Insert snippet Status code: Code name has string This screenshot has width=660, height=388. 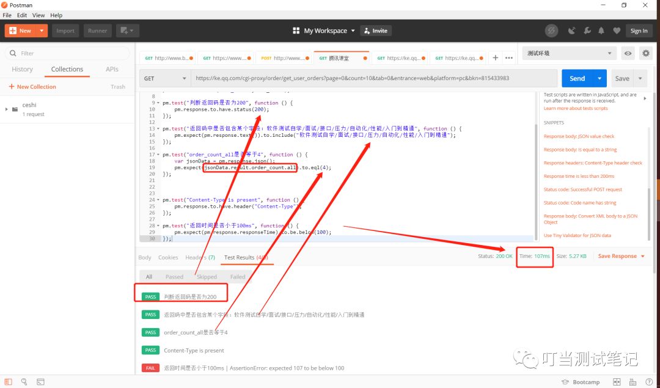point(579,203)
